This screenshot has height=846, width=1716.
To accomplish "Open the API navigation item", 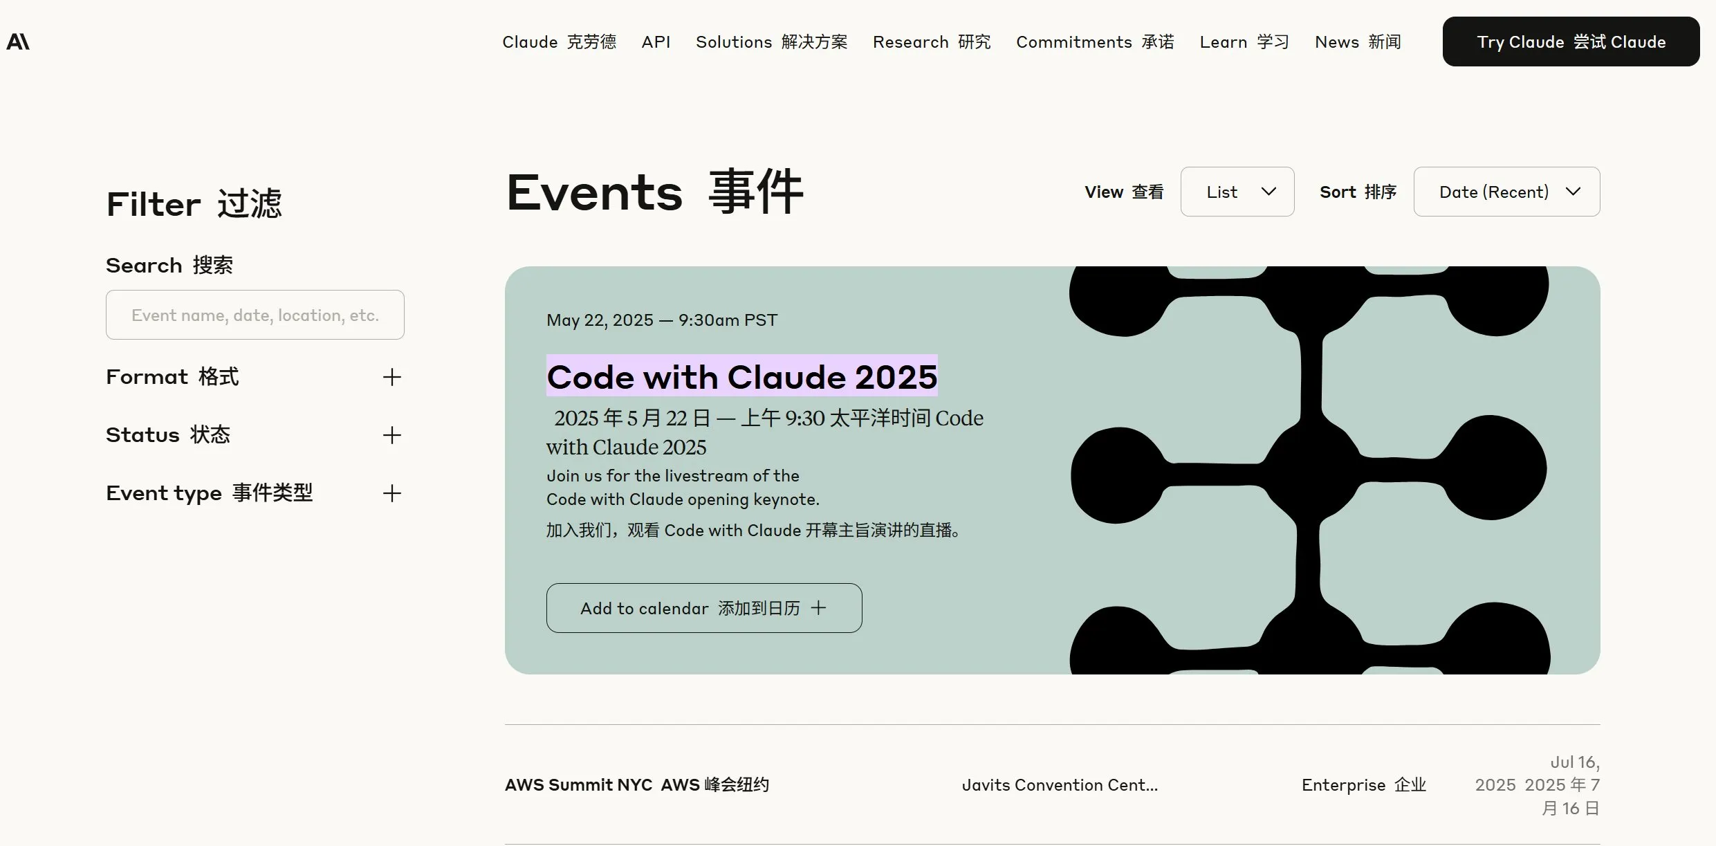I will (656, 42).
